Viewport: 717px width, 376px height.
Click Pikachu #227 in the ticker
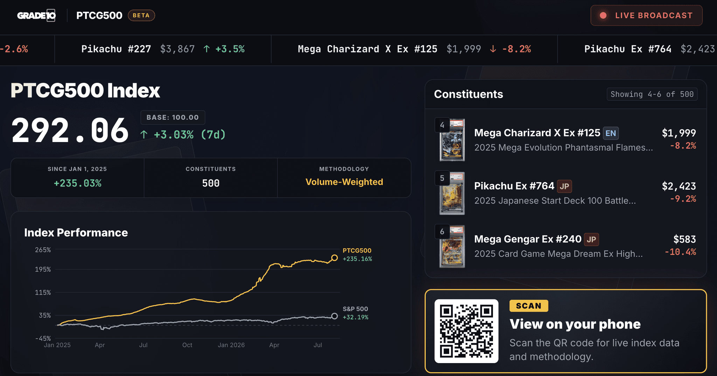tap(116, 49)
